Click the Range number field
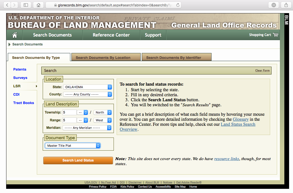The width and height of the screenshot is (293, 193). pos(69,120)
